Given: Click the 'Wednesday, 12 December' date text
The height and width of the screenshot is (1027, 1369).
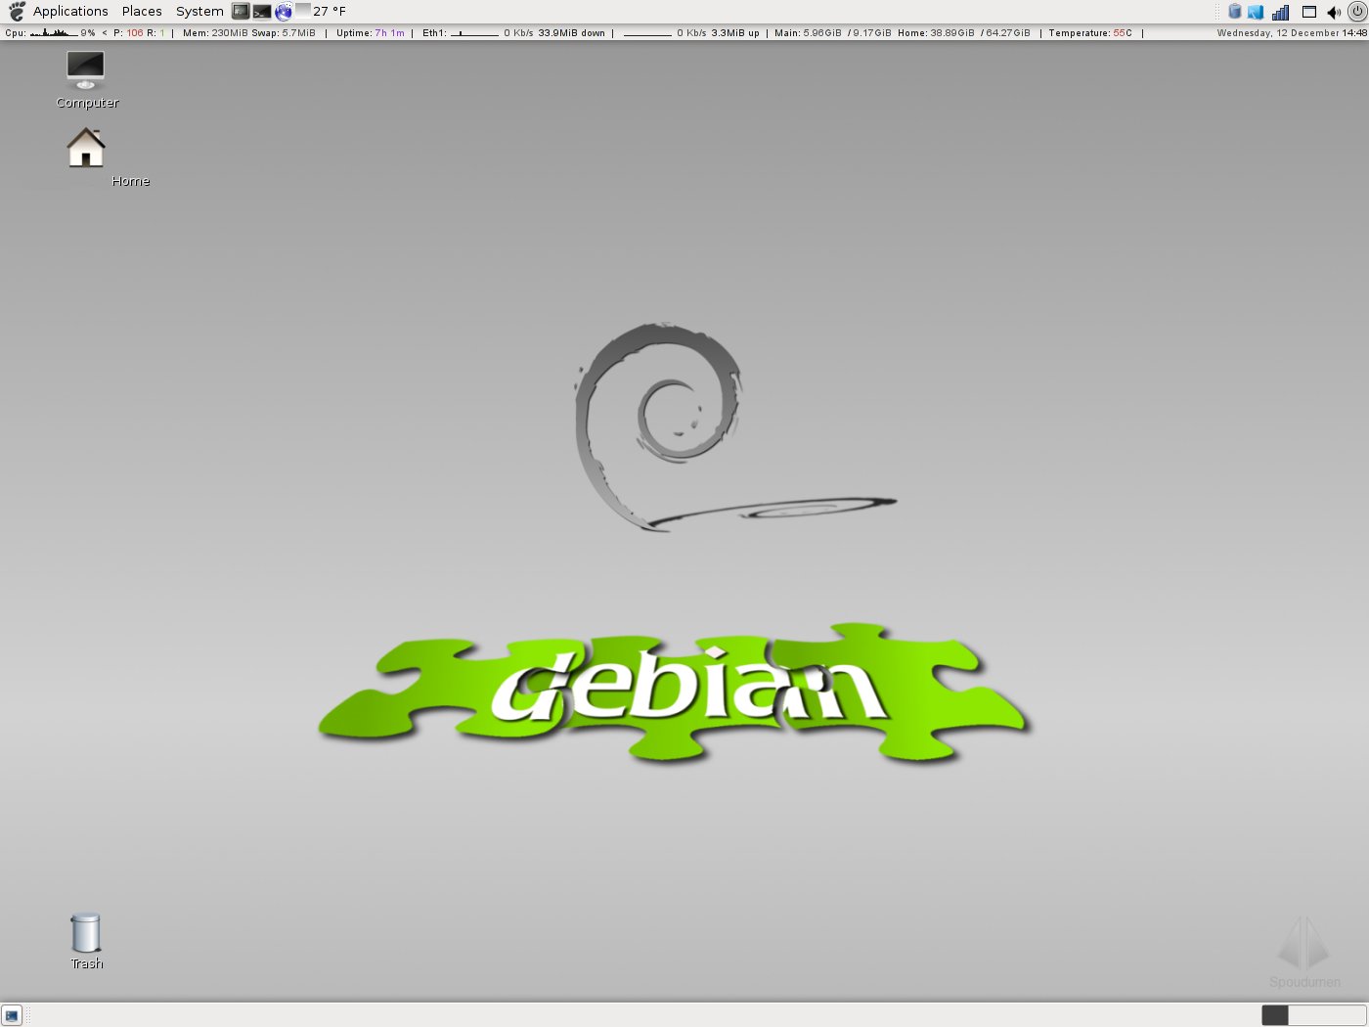Looking at the screenshot, I should point(1278,33).
